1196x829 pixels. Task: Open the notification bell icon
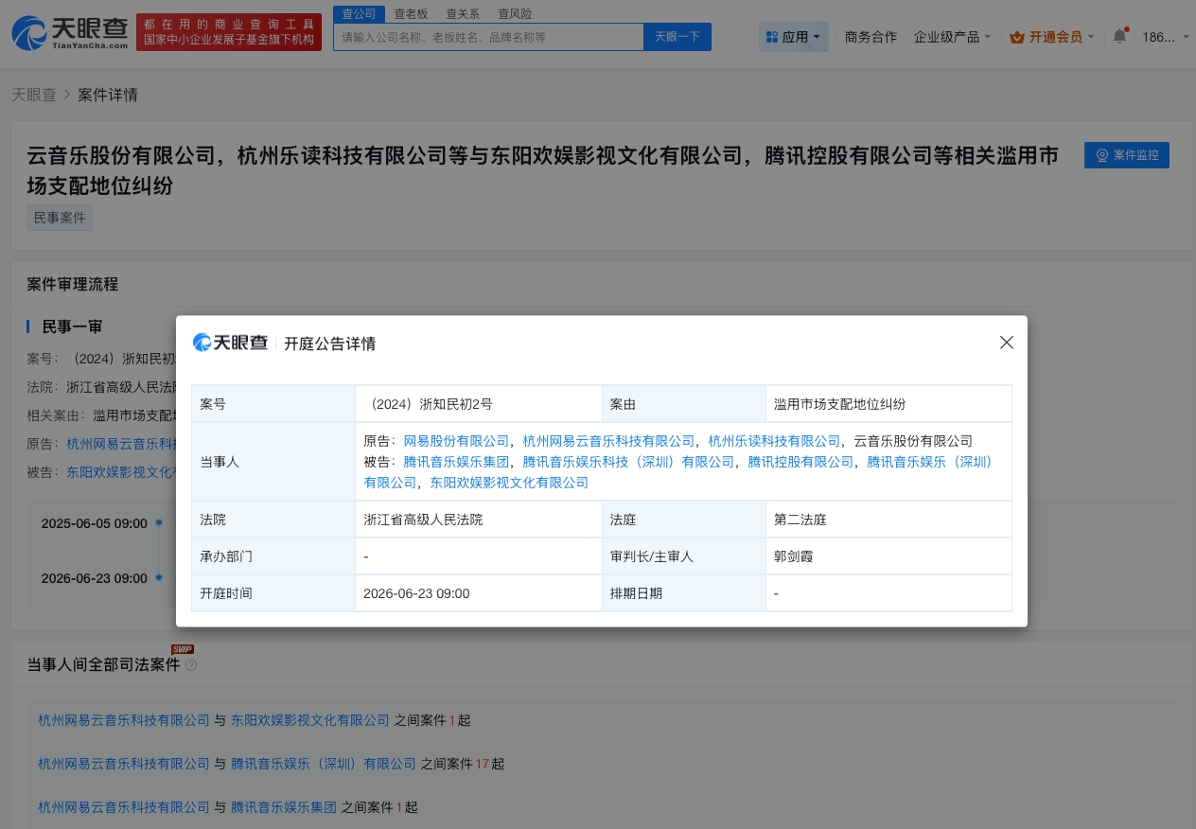[x=1119, y=36]
